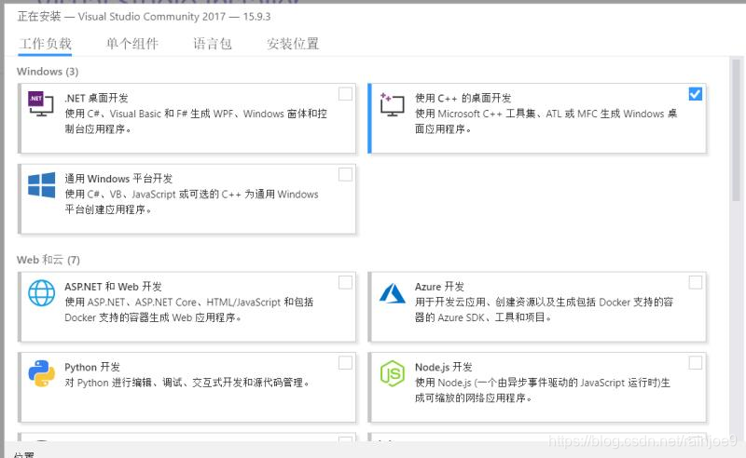The width and height of the screenshot is (746, 458).
Task: Click the C++ desktop development monitor icon
Action: 392,104
